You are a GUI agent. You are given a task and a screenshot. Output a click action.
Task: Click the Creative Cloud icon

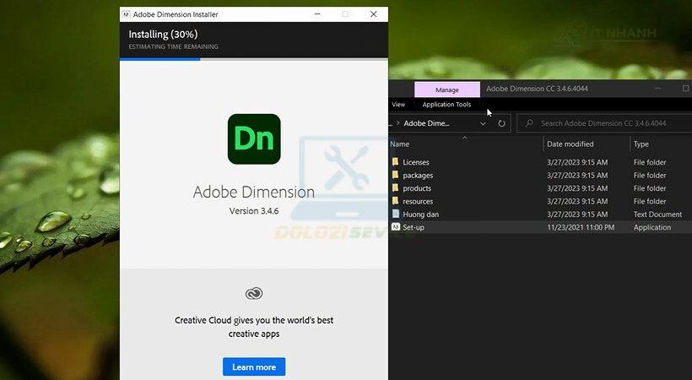pyautogui.click(x=254, y=293)
